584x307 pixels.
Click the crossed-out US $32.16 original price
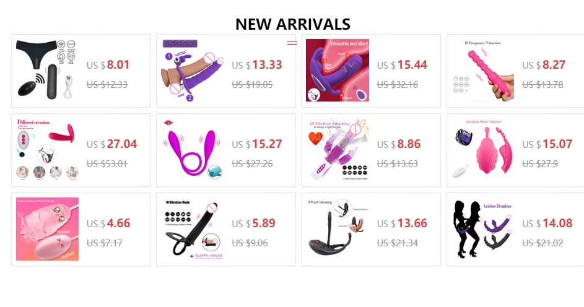[398, 85]
